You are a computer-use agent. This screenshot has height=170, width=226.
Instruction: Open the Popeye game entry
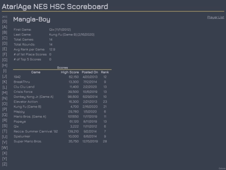[20, 121]
